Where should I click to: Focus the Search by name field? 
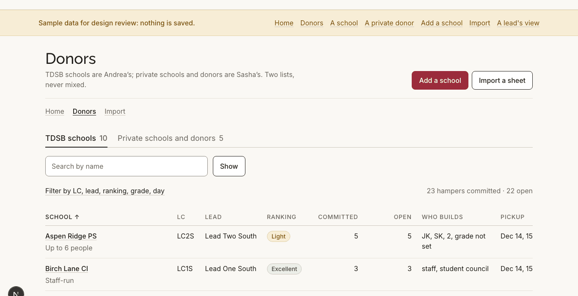pos(127,166)
